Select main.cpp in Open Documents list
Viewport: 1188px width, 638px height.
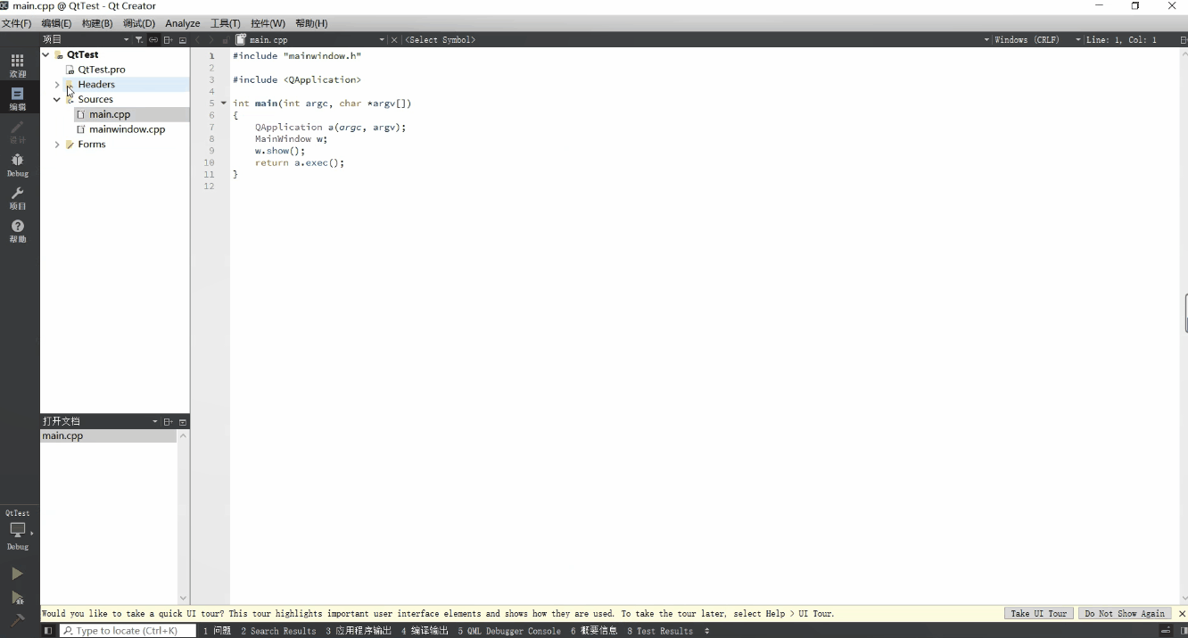coord(108,436)
